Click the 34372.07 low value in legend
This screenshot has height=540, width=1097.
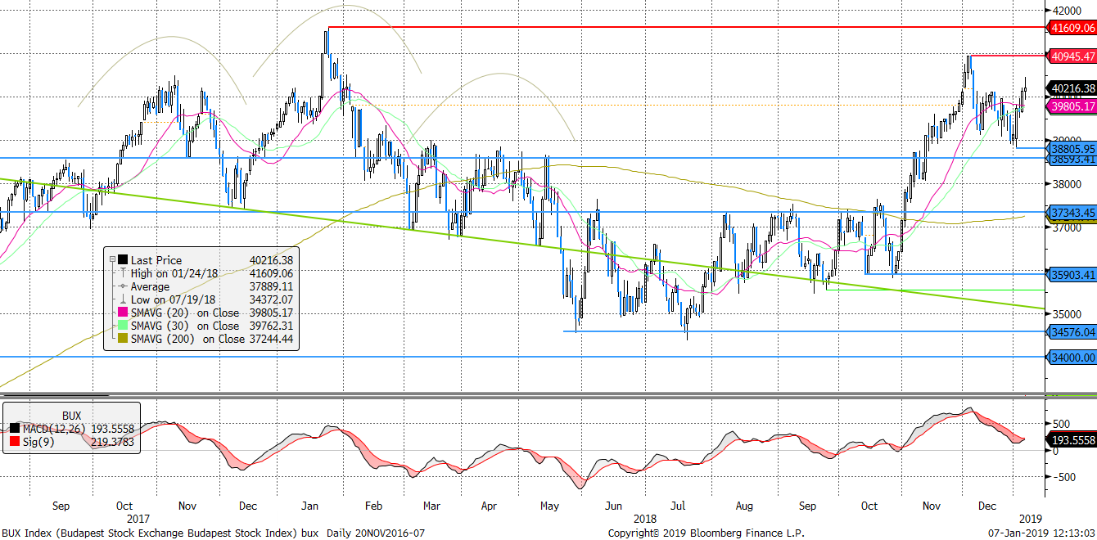pos(271,299)
